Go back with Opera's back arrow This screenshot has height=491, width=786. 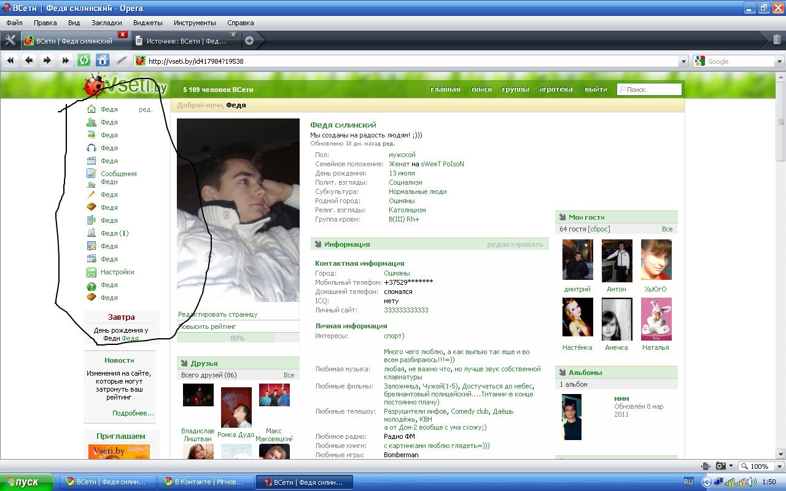point(28,60)
